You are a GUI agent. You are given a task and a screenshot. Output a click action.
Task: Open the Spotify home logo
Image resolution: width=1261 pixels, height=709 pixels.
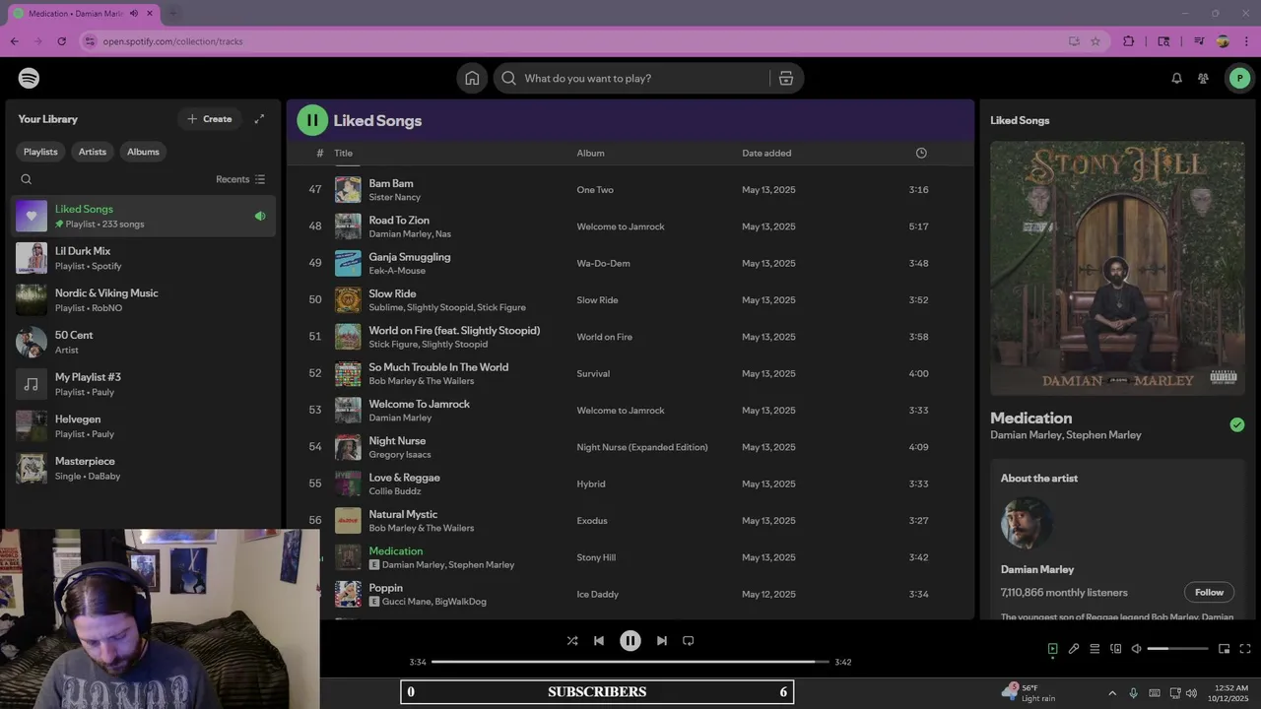(29, 78)
